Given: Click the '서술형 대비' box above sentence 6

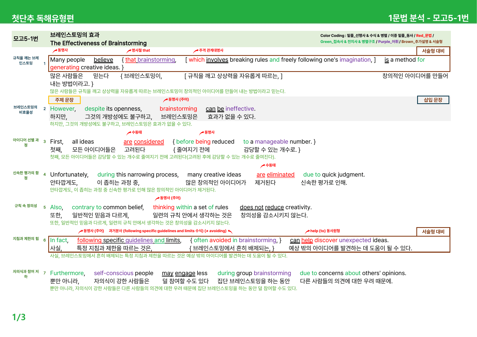Looking at the screenshot, I should (433, 232).
